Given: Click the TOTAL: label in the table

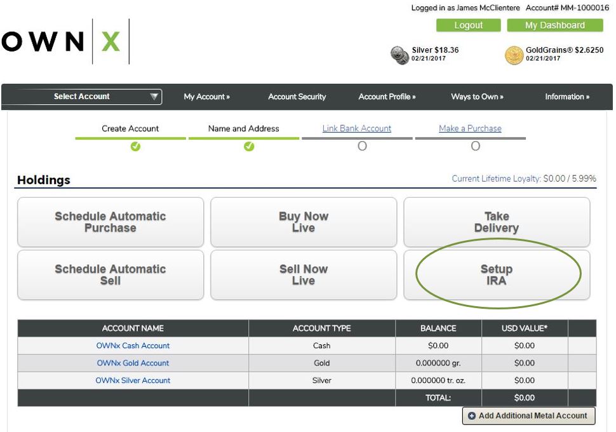Looking at the screenshot, I should (x=438, y=398).
